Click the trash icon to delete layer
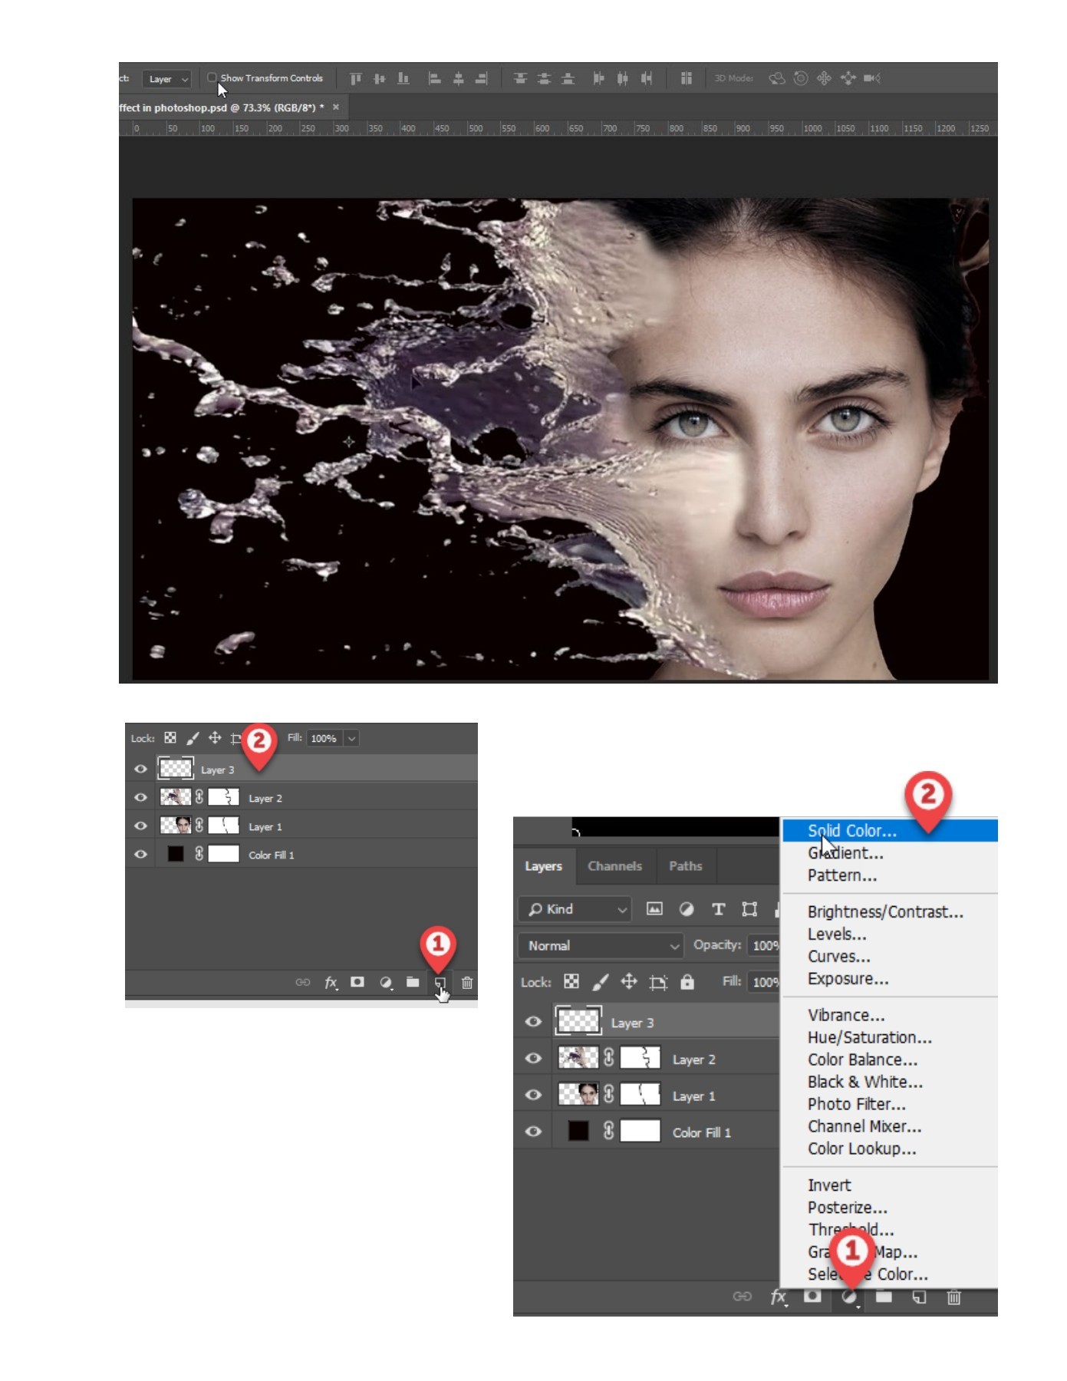 pos(953,1297)
